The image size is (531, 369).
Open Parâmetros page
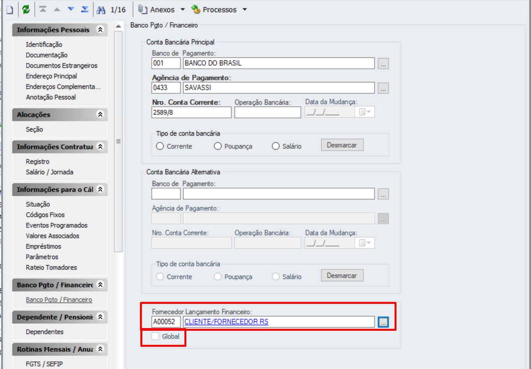[x=42, y=257]
